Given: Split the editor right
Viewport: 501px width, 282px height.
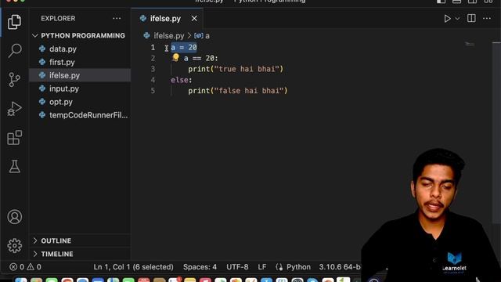Looking at the screenshot, I should [x=471, y=18].
